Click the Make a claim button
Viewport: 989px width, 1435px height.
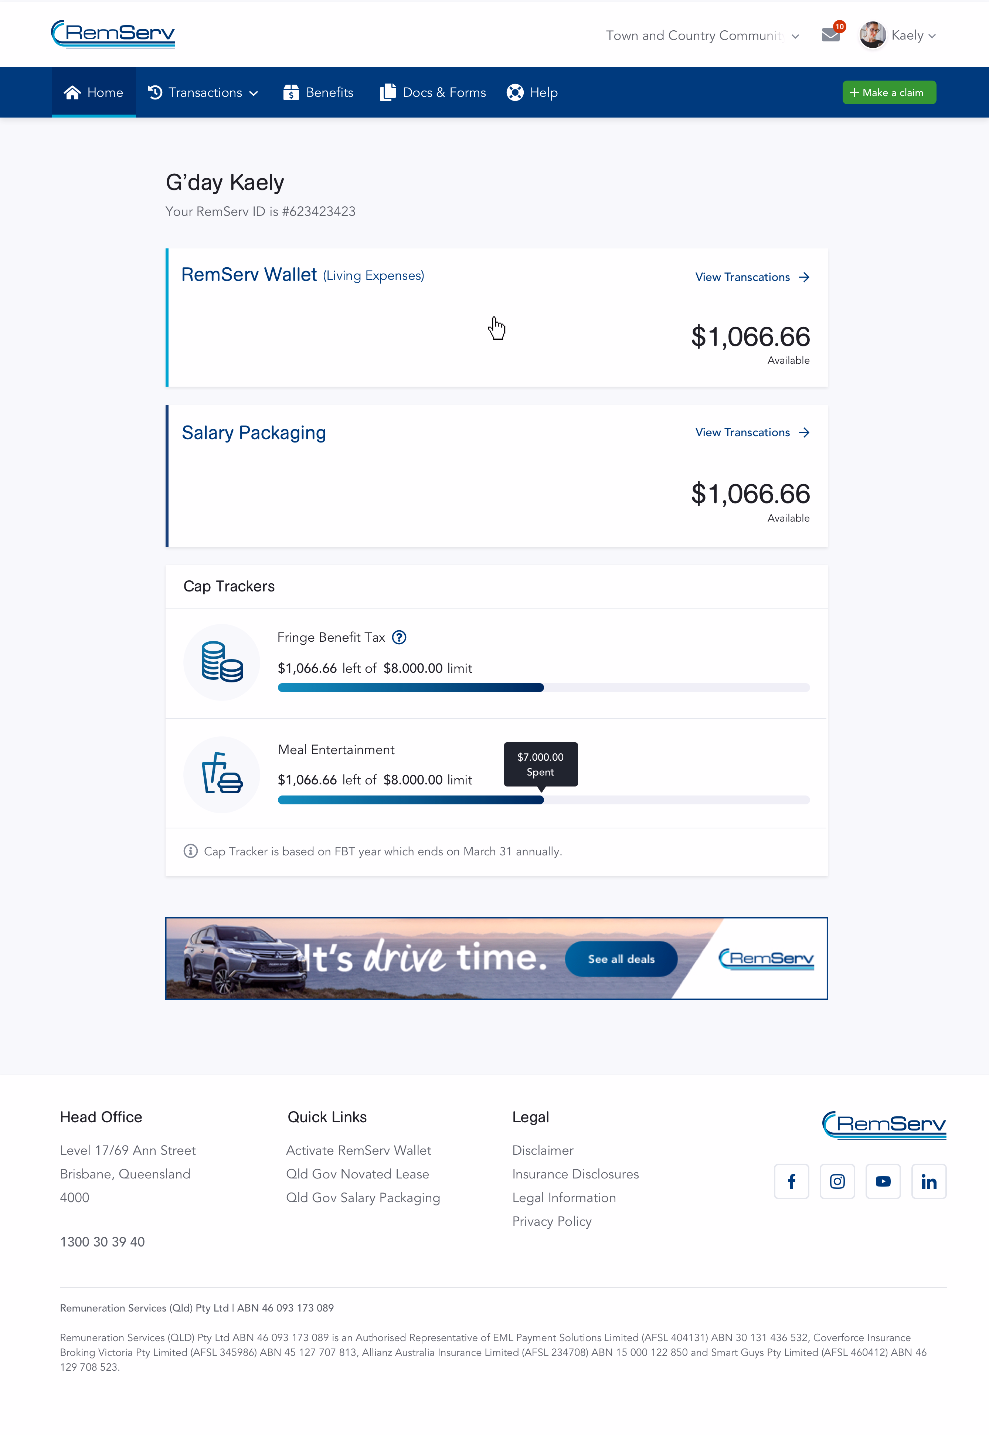point(888,92)
